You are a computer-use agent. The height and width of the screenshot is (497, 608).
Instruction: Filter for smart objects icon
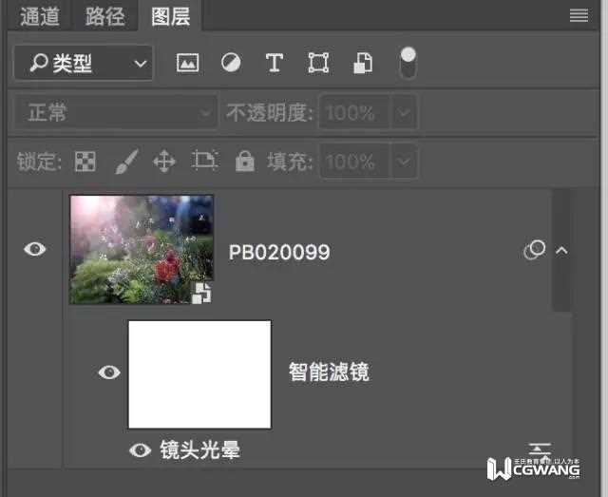point(363,63)
